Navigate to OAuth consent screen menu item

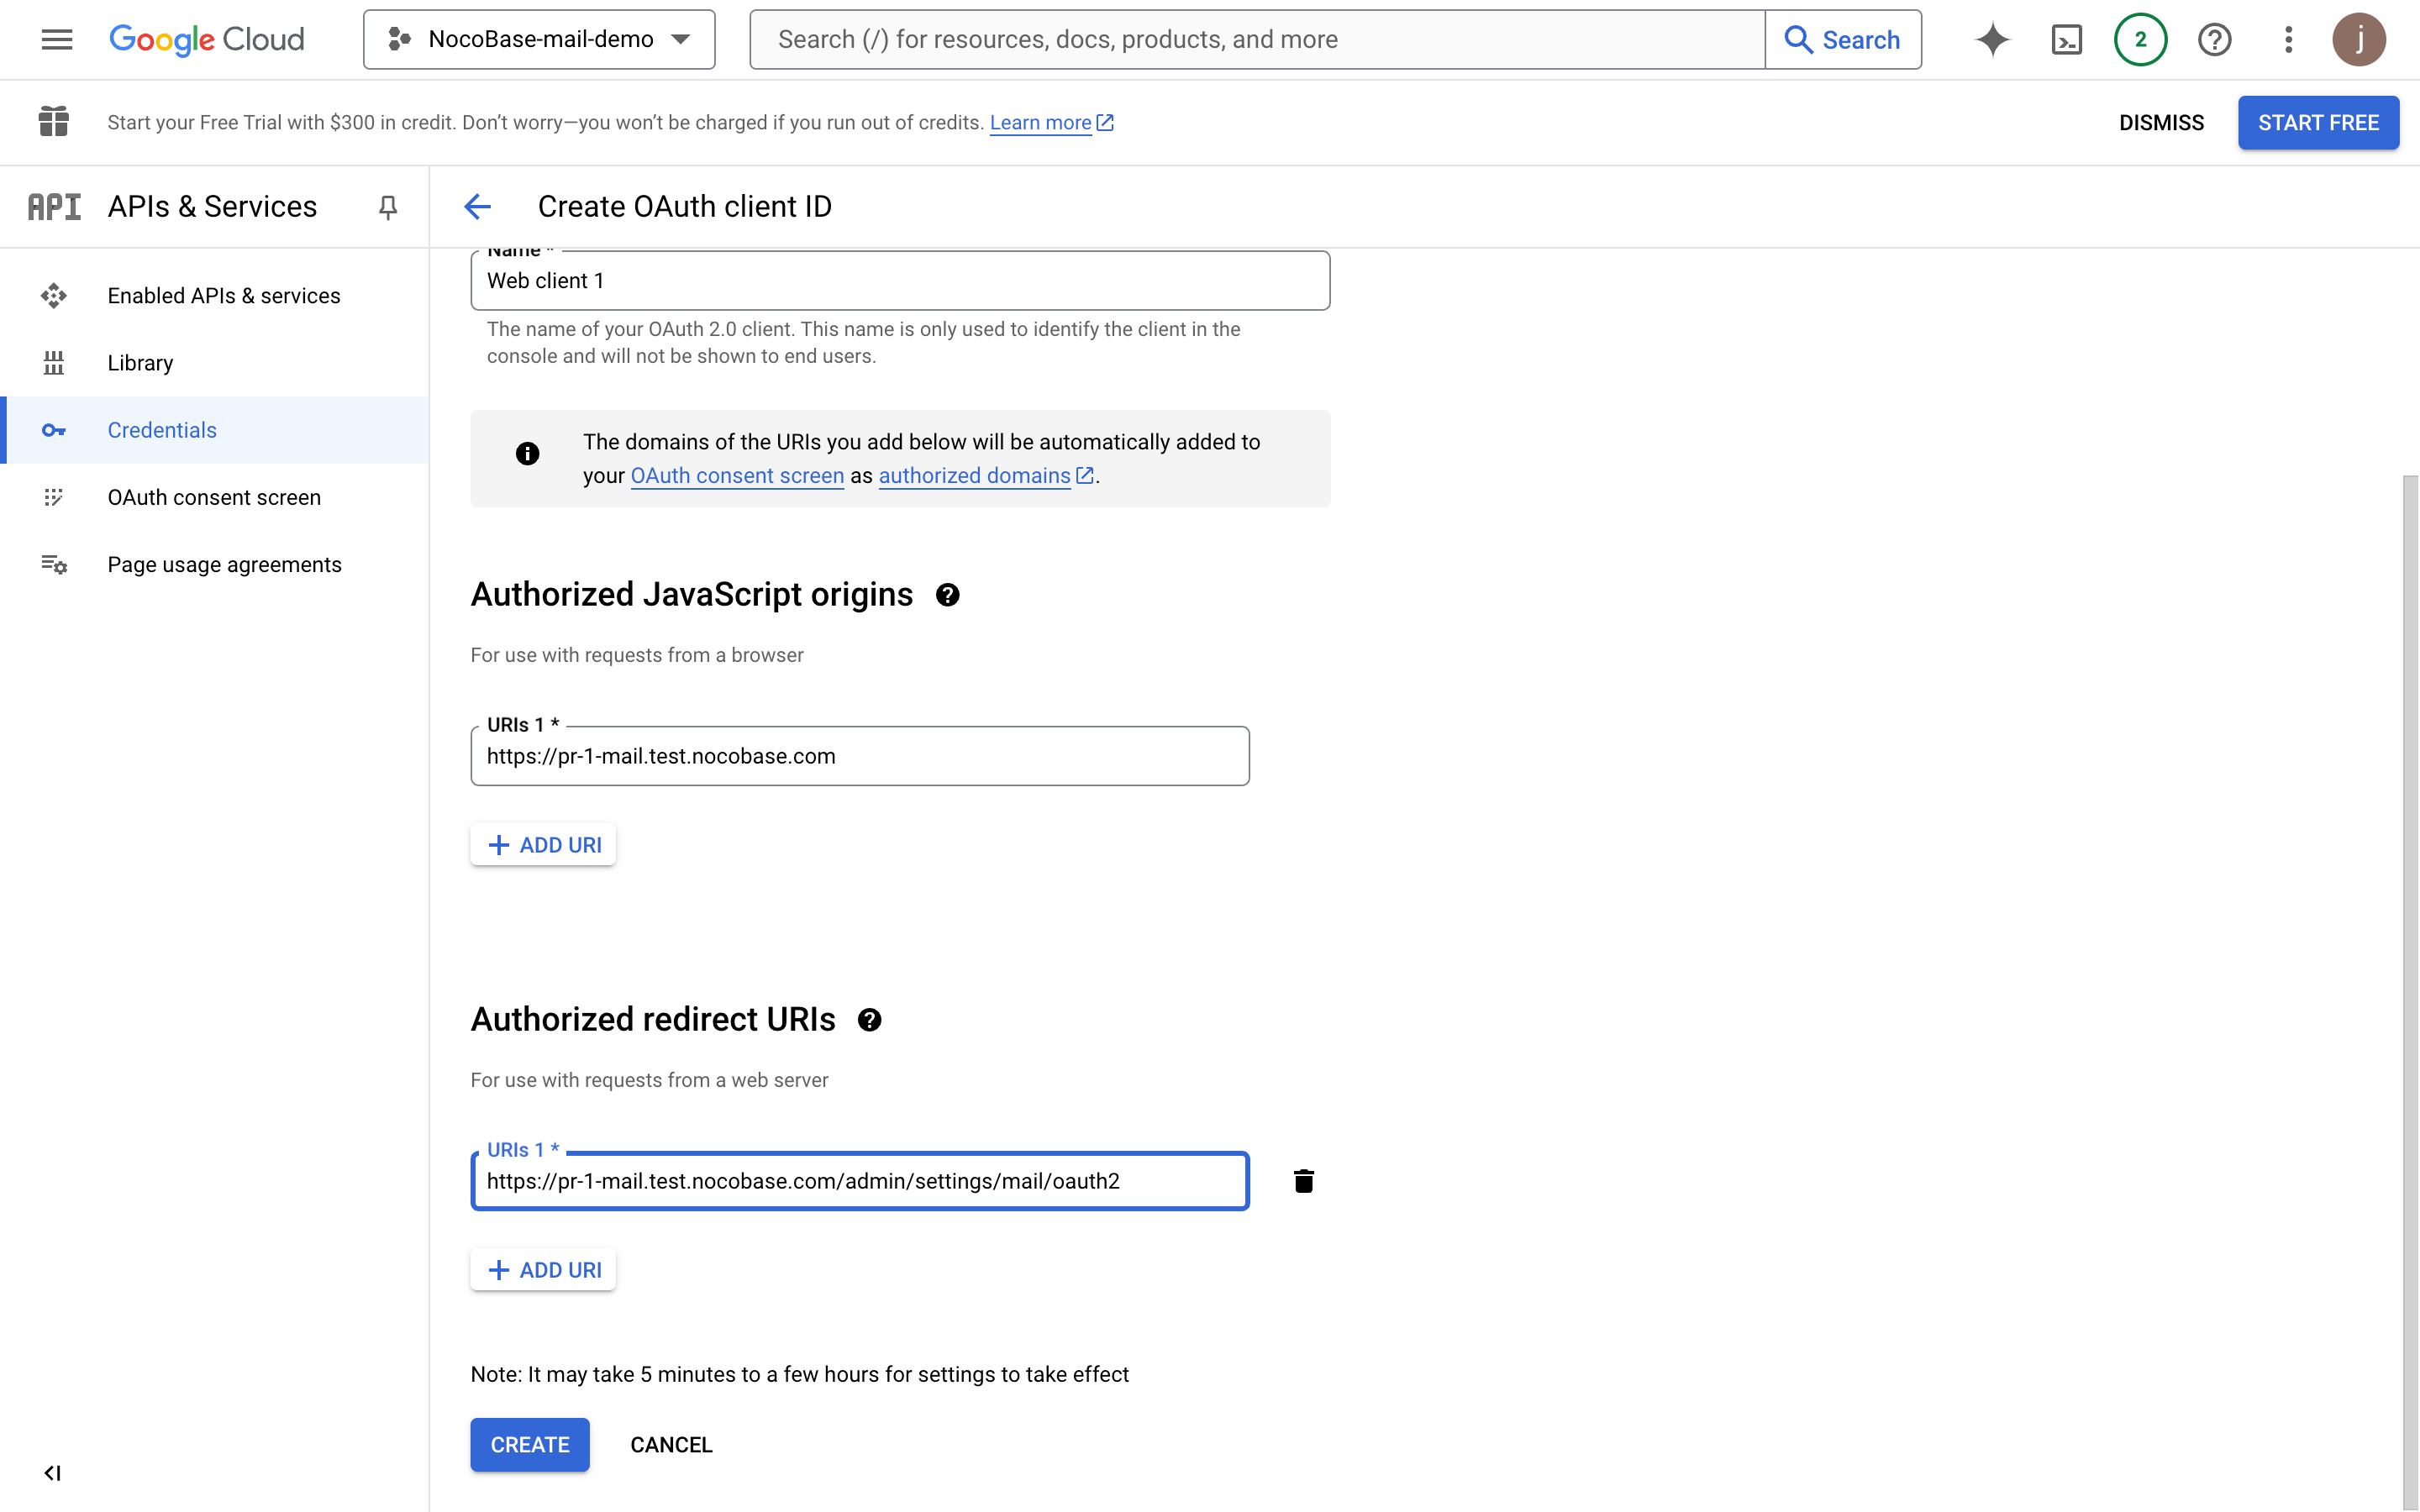point(214,497)
